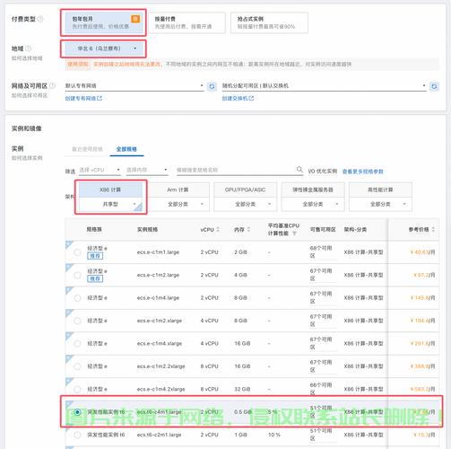Filter 平均基准CPU计算性能 column
Image resolution: width=451 pixels, height=449 pixels.
[294, 233]
